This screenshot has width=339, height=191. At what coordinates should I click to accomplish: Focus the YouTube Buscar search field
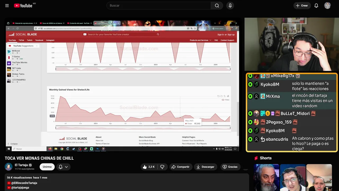(159, 6)
